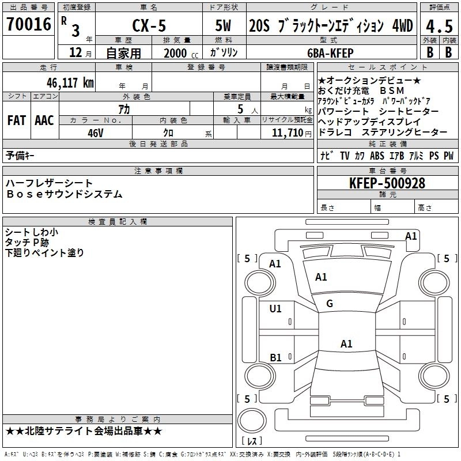Viewport: 461px width, 461px height.
Task: Click the アラウンドビューカメラ パワーバックドア line
Action: click(374, 101)
